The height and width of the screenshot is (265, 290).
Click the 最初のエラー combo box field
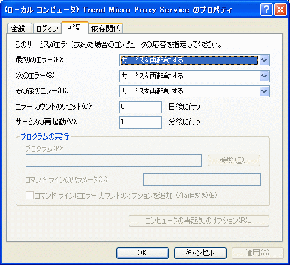pyautogui.click(x=194, y=60)
